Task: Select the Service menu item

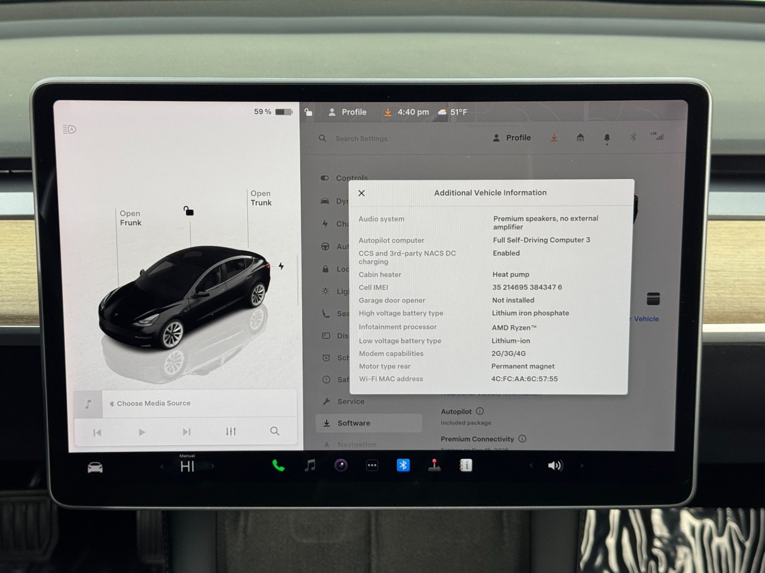Action: point(350,402)
